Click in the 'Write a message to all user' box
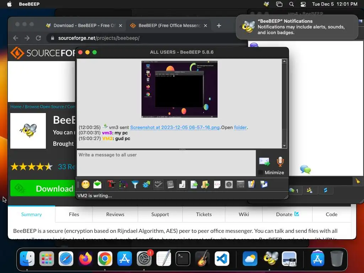 pos(166,163)
